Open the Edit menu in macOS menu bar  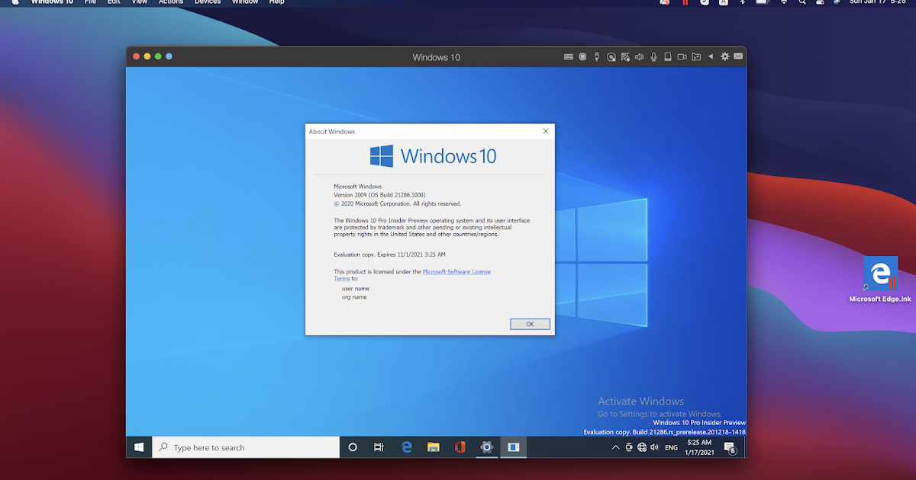pyautogui.click(x=114, y=2)
